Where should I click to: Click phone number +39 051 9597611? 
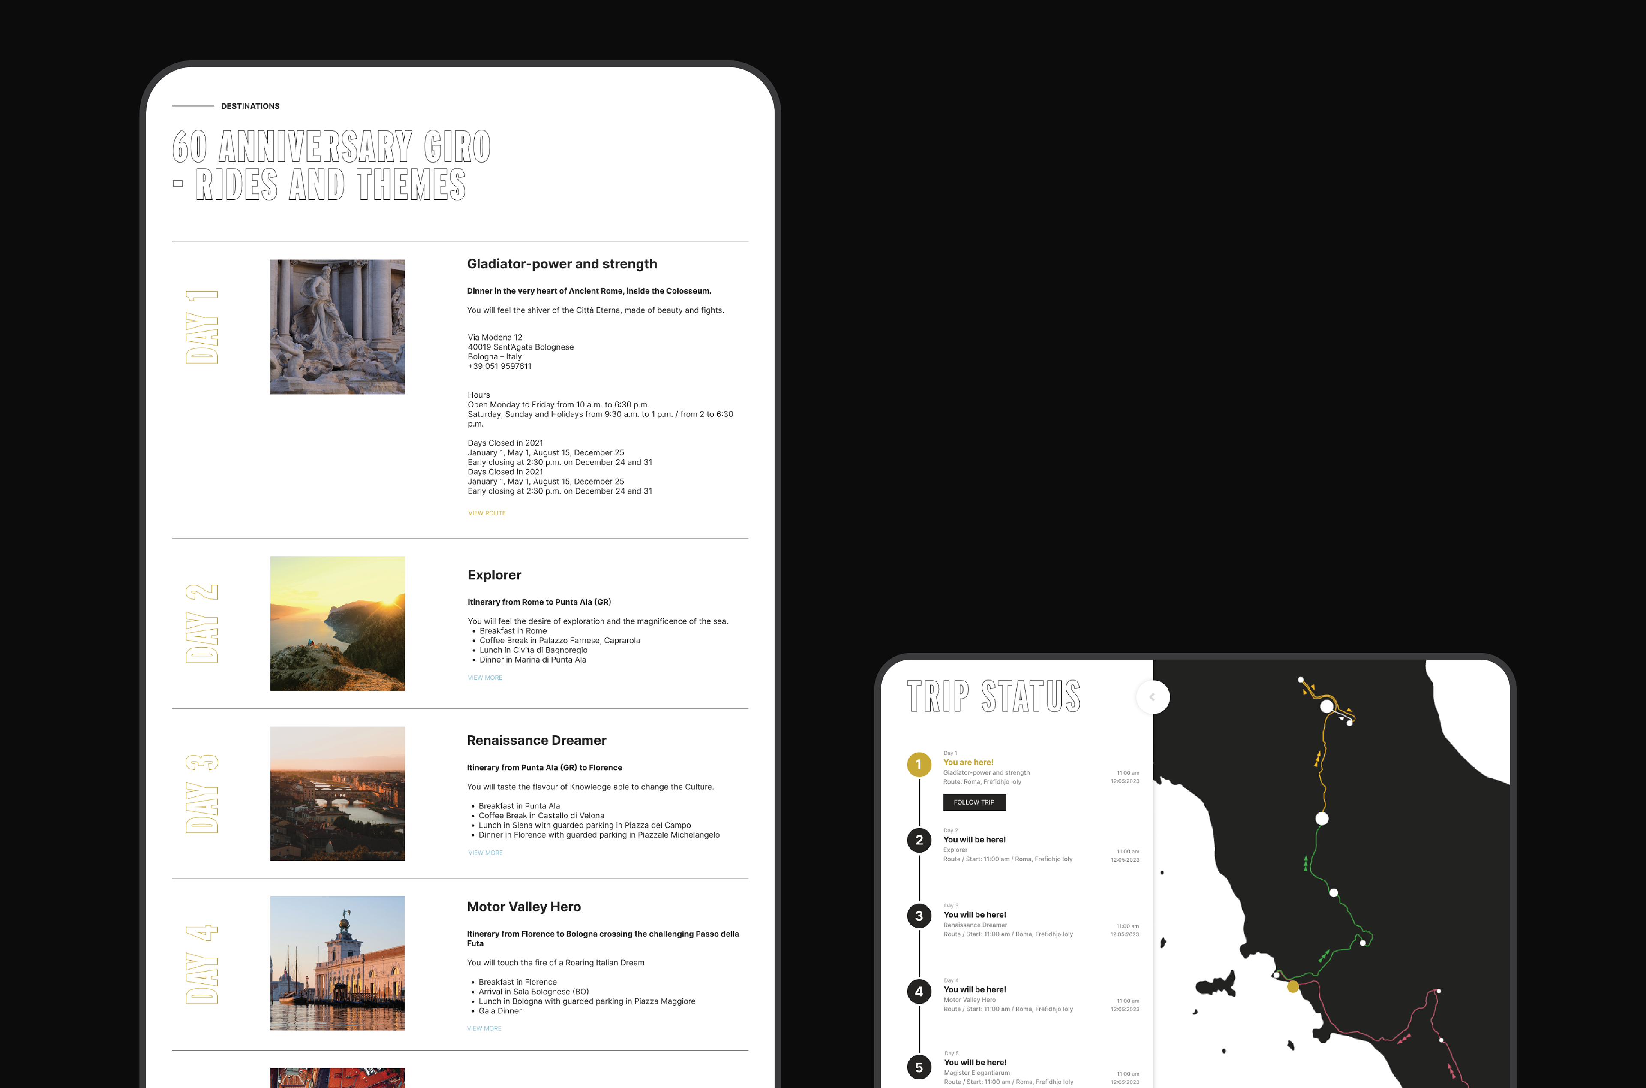tap(499, 366)
